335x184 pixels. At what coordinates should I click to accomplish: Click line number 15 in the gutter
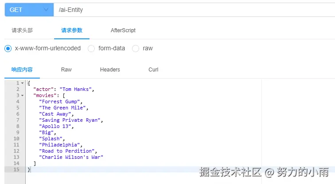16,169
